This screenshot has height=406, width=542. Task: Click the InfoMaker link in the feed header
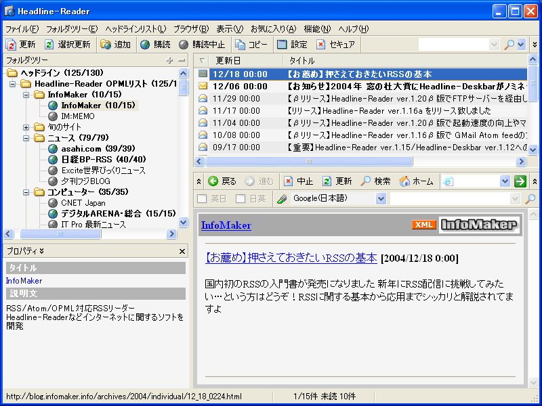point(226,225)
